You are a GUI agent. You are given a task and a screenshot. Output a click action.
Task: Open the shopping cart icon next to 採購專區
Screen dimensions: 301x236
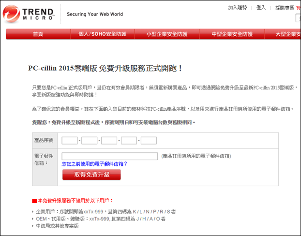click(x=298, y=8)
